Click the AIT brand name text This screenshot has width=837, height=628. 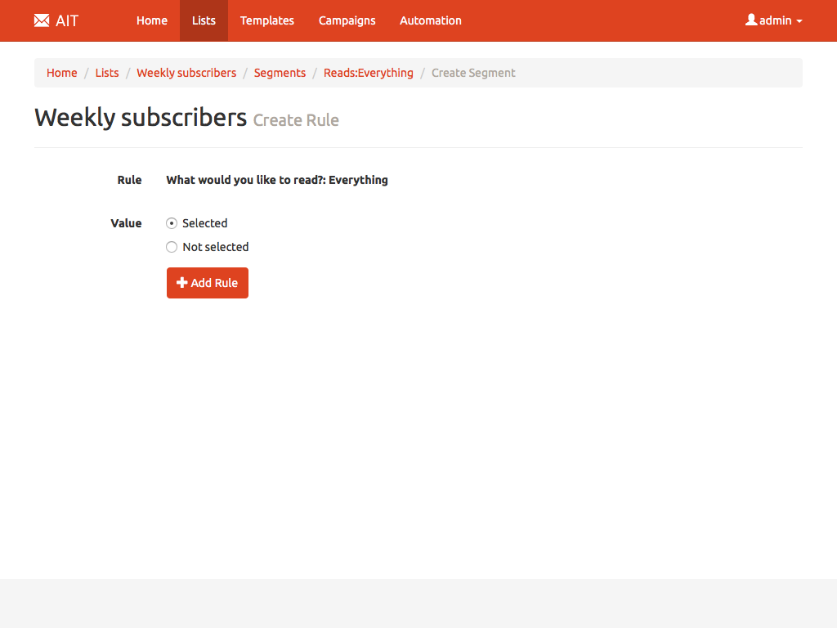click(x=67, y=20)
